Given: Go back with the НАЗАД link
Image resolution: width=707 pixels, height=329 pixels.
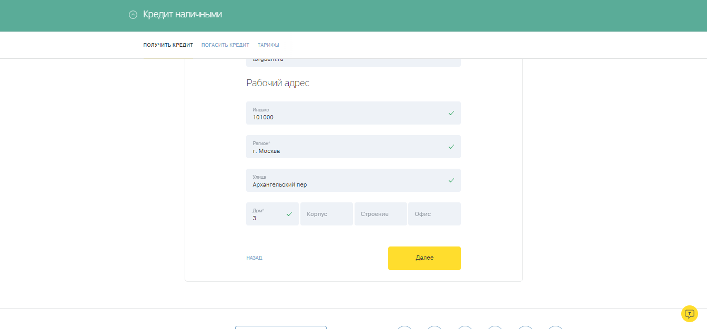Looking at the screenshot, I should 254,258.
